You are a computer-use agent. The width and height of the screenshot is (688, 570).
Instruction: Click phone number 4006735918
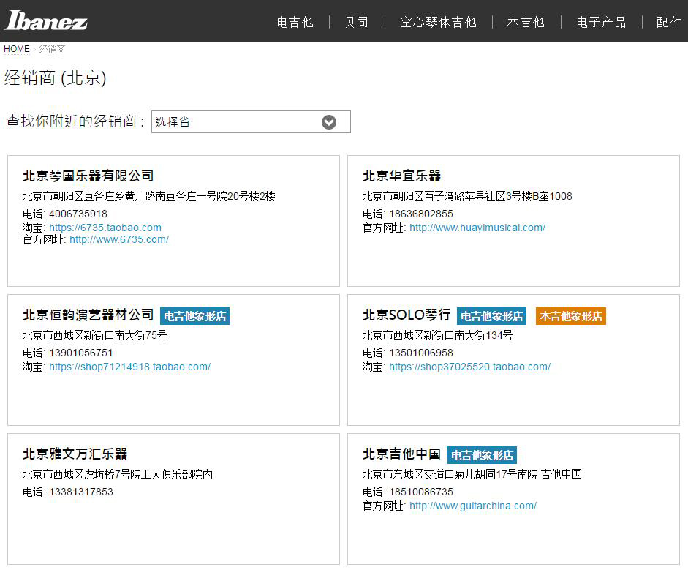click(x=78, y=214)
